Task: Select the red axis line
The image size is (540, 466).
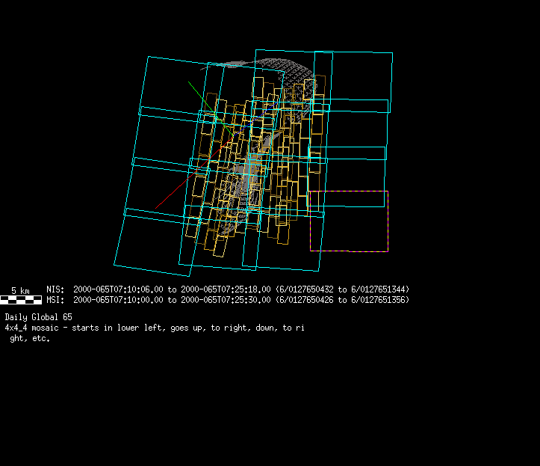Action: click(179, 187)
